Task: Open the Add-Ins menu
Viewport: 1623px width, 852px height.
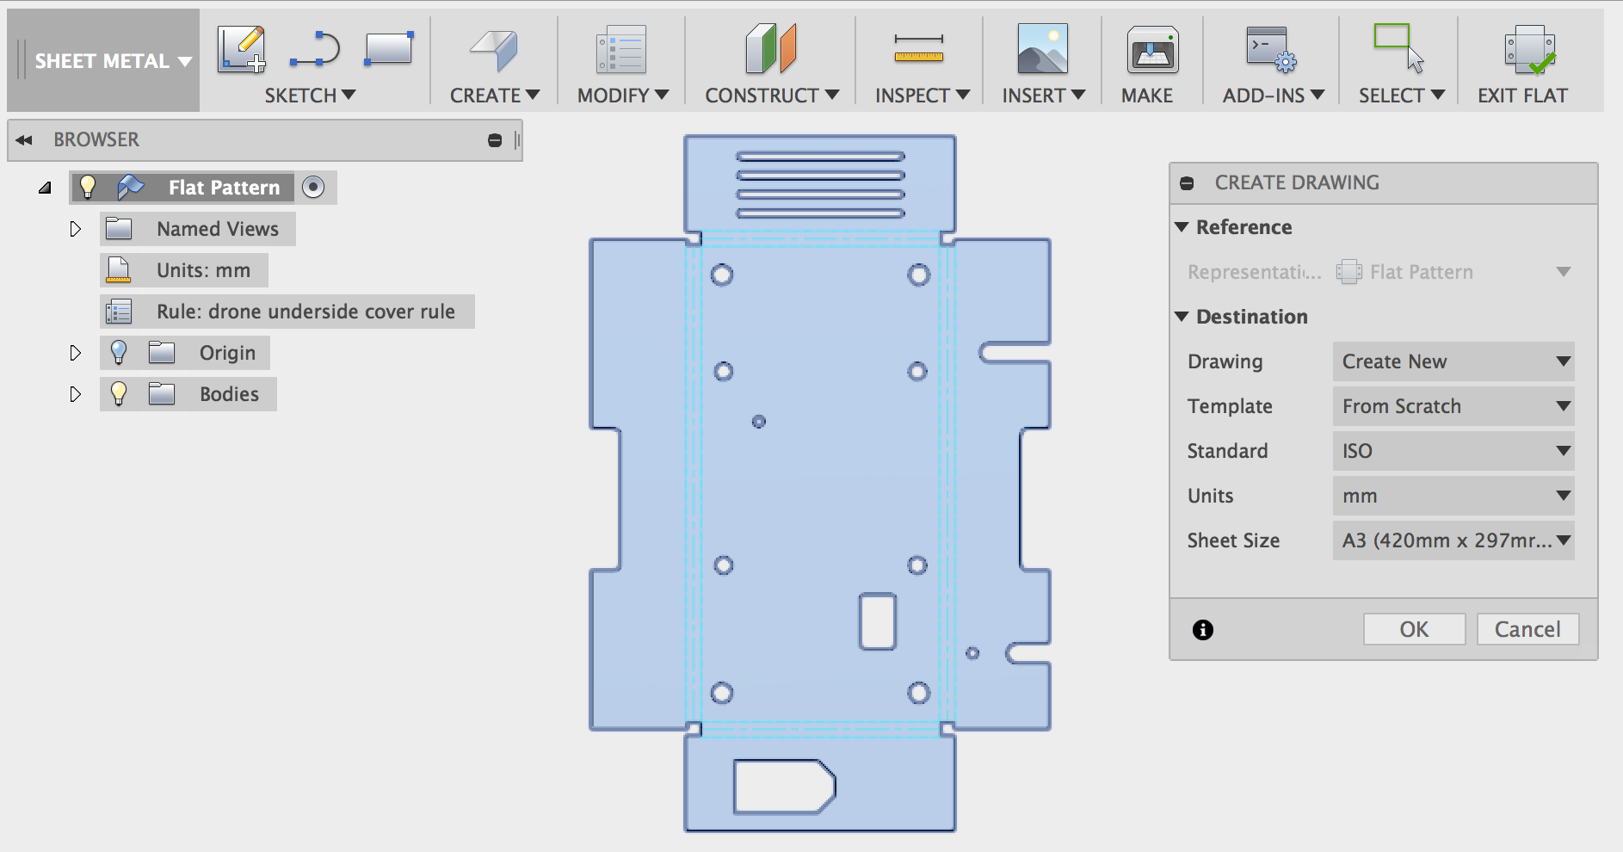Action: tap(1274, 96)
